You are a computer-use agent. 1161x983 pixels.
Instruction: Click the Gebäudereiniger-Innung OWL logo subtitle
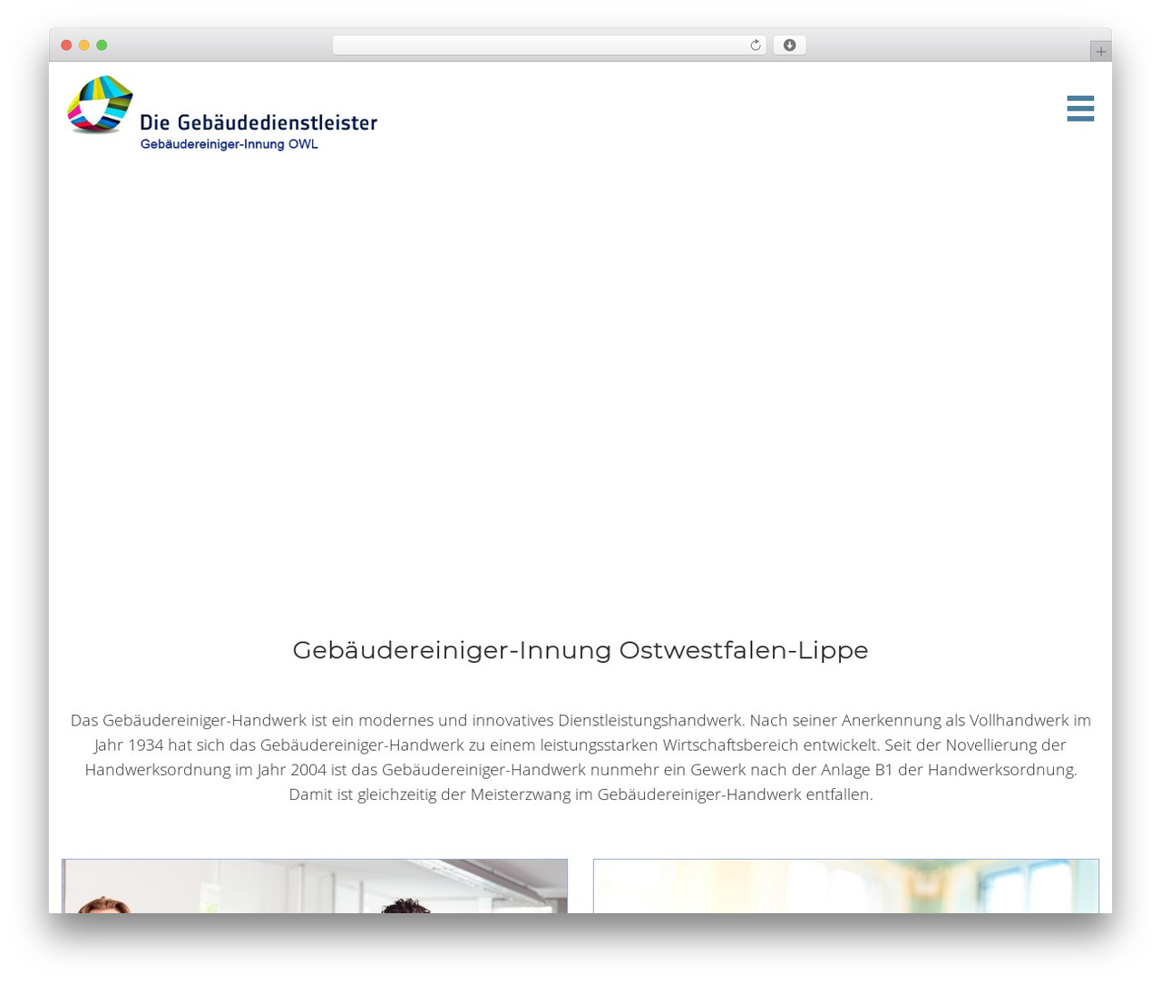pyautogui.click(x=229, y=144)
